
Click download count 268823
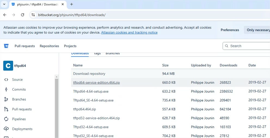(x=225, y=83)
